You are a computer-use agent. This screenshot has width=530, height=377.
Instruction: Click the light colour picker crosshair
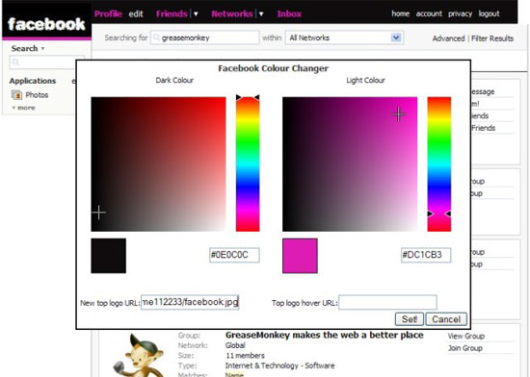[399, 114]
